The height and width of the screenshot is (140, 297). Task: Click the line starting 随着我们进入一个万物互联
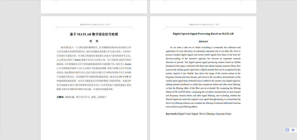pyautogui.click(x=96, y=47)
